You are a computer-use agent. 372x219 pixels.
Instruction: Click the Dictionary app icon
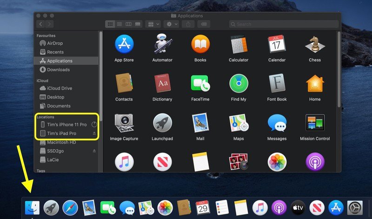(x=162, y=84)
